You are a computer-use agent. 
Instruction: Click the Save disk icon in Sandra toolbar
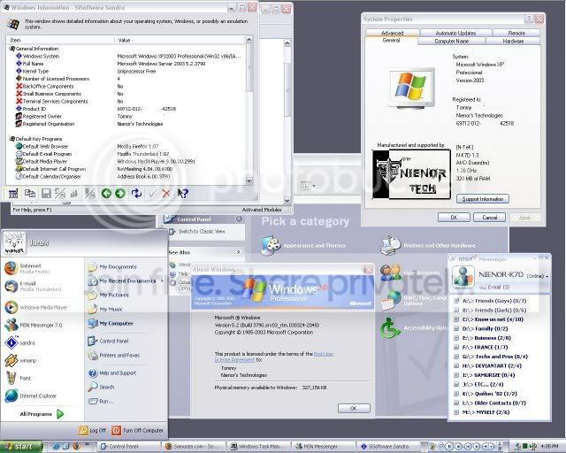[x=46, y=194]
